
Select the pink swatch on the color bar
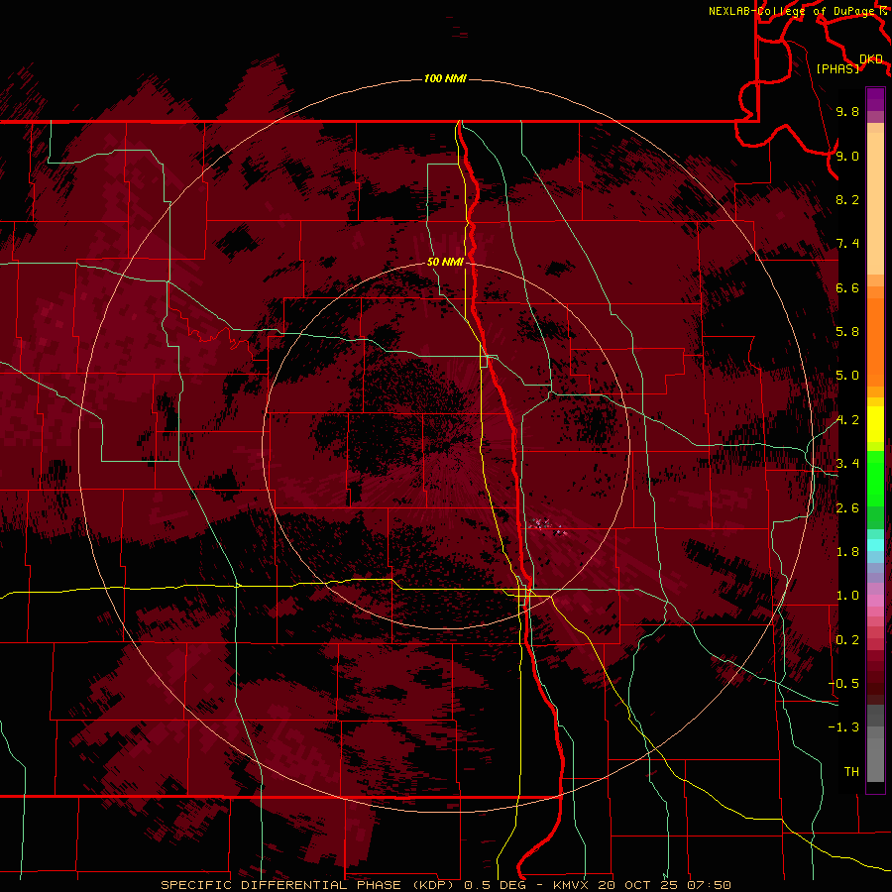[875, 601]
